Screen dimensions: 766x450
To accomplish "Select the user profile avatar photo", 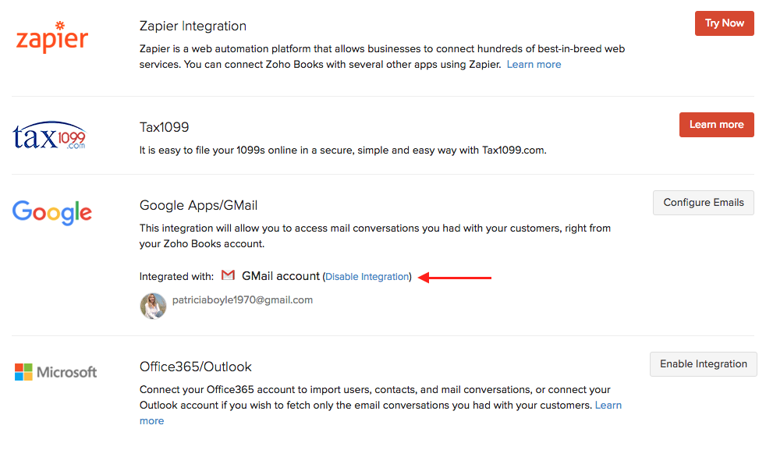I will coord(153,306).
